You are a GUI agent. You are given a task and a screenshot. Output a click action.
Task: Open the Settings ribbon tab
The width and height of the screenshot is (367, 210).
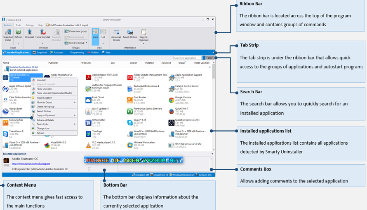pos(30,25)
